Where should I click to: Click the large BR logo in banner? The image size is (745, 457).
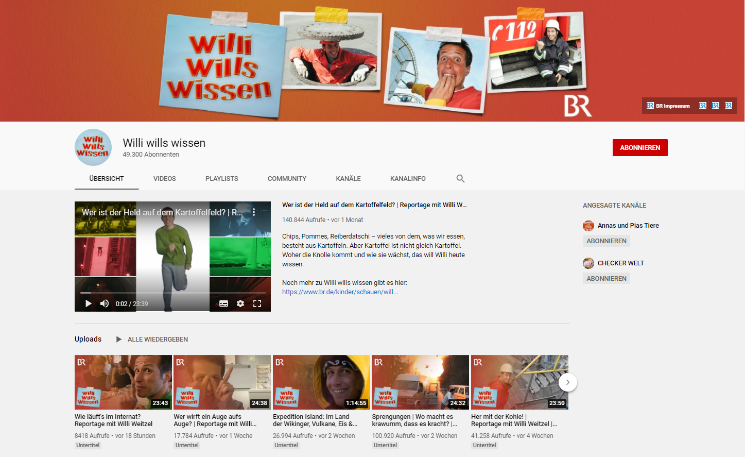point(578,106)
